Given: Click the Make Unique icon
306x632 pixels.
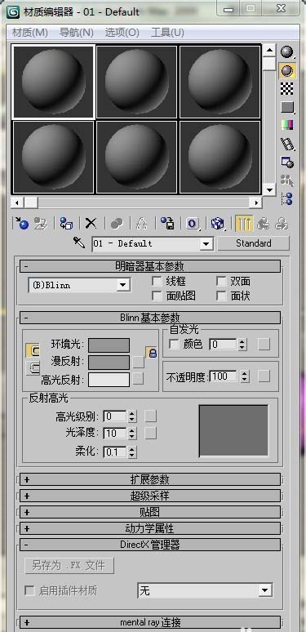Looking at the screenshot, I should pyautogui.click(x=141, y=223).
